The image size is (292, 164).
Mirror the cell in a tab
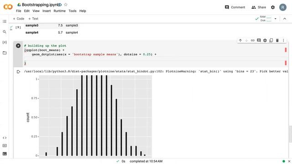271,41
